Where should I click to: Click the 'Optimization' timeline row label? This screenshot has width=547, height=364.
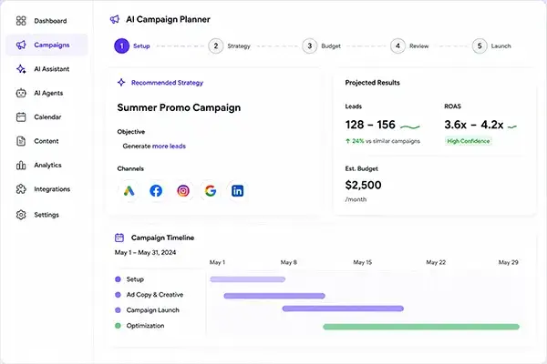[x=145, y=326]
